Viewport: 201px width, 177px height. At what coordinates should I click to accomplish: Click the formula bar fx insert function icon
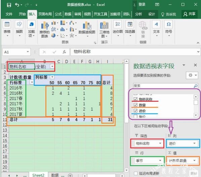tap(64, 52)
